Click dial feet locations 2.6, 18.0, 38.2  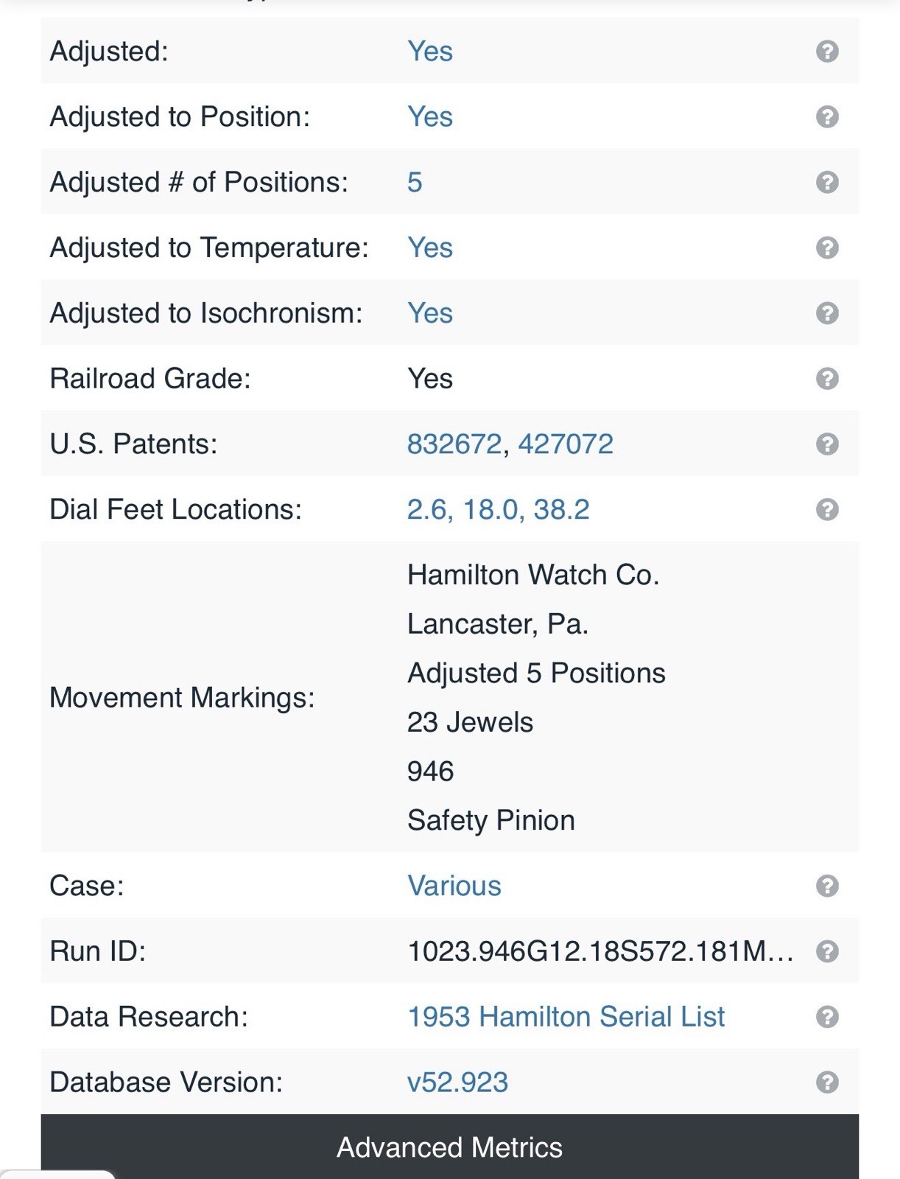498,509
